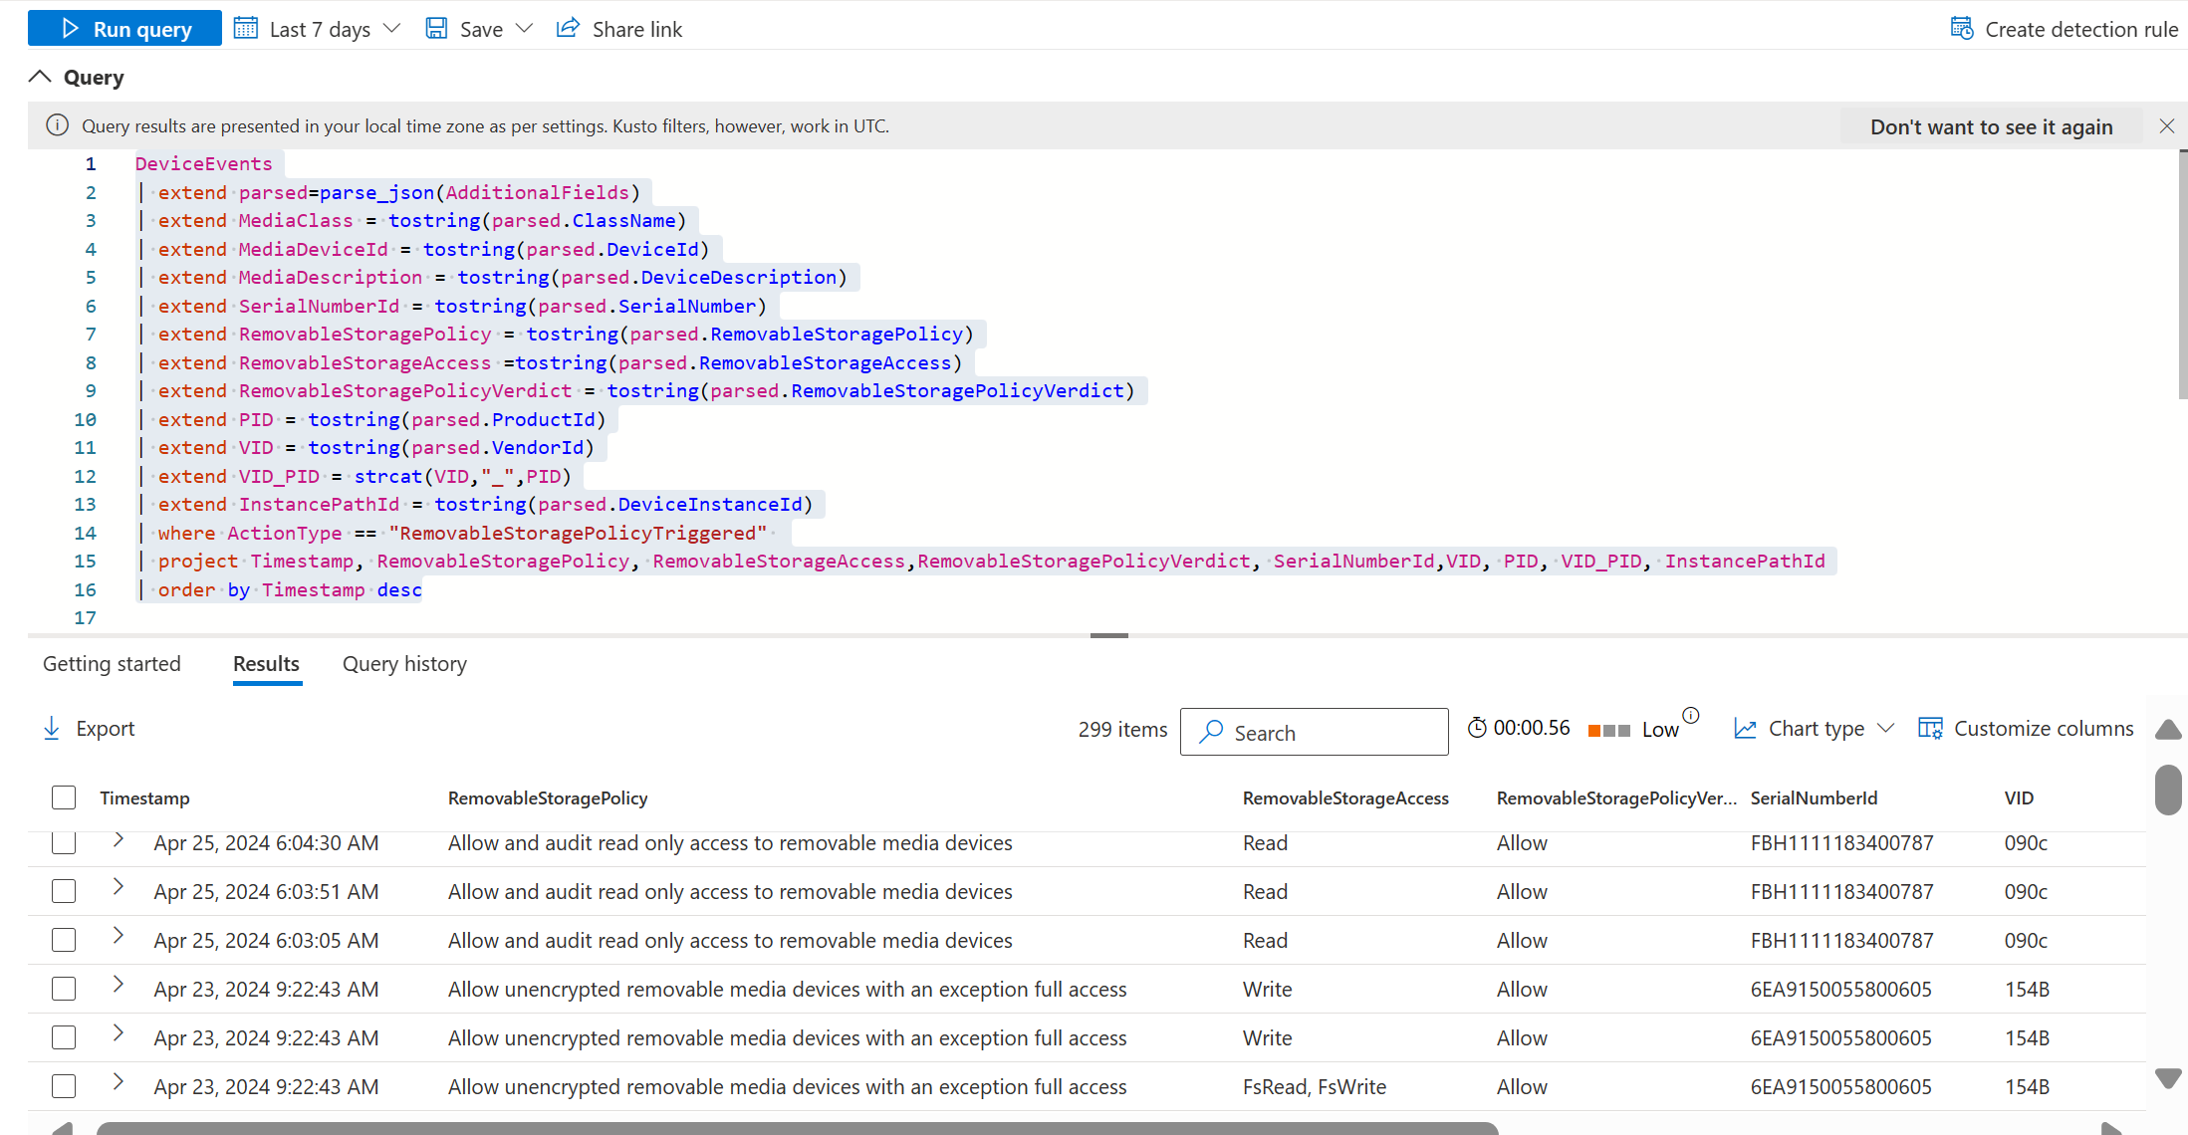
Task: Click the Share link icon
Action: 572,29
